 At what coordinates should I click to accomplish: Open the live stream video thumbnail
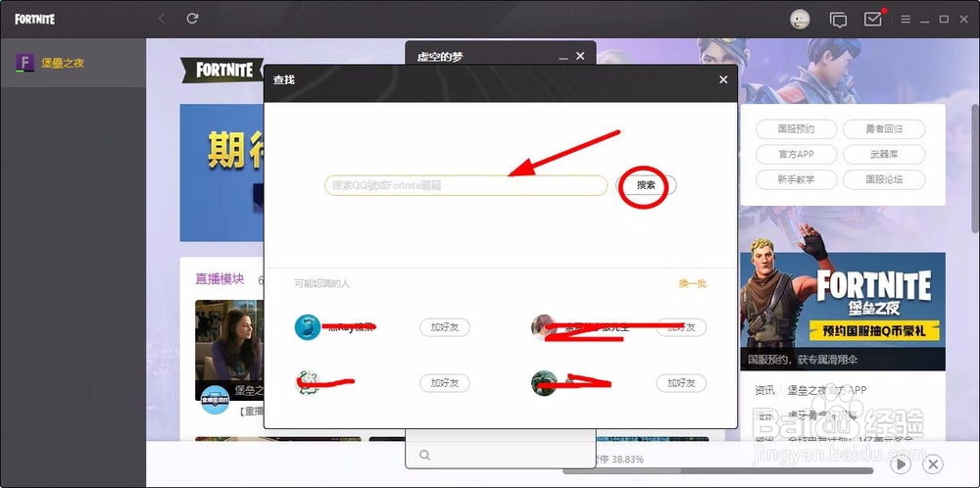click(x=229, y=350)
